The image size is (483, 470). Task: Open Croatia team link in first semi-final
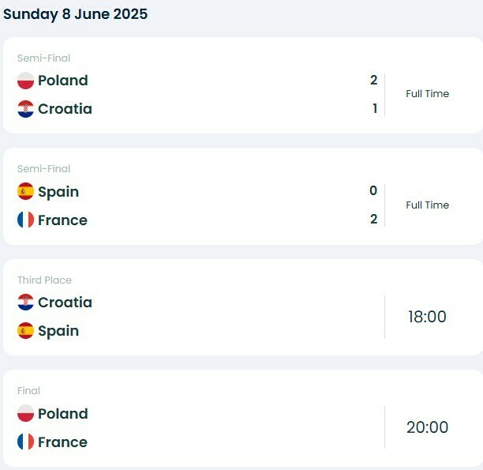[65, 109]
